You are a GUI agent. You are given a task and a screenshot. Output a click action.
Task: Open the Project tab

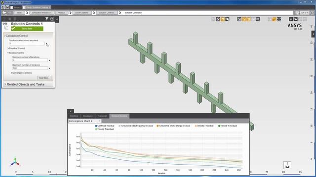pos(16,7)
